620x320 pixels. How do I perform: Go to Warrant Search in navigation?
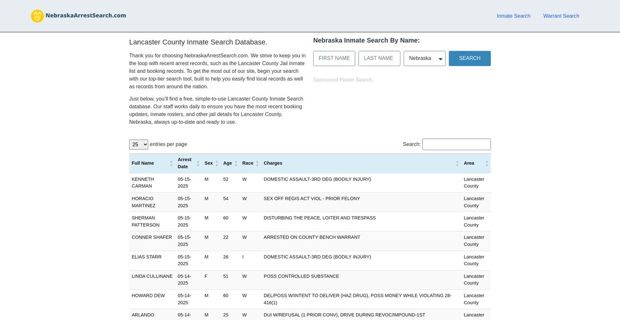[561, 16]
